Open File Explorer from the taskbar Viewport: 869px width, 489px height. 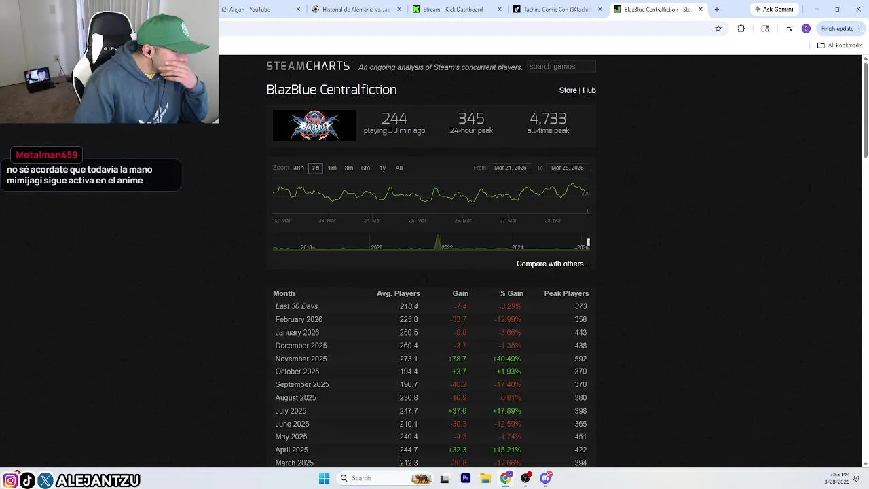click(x=485, y=478)
